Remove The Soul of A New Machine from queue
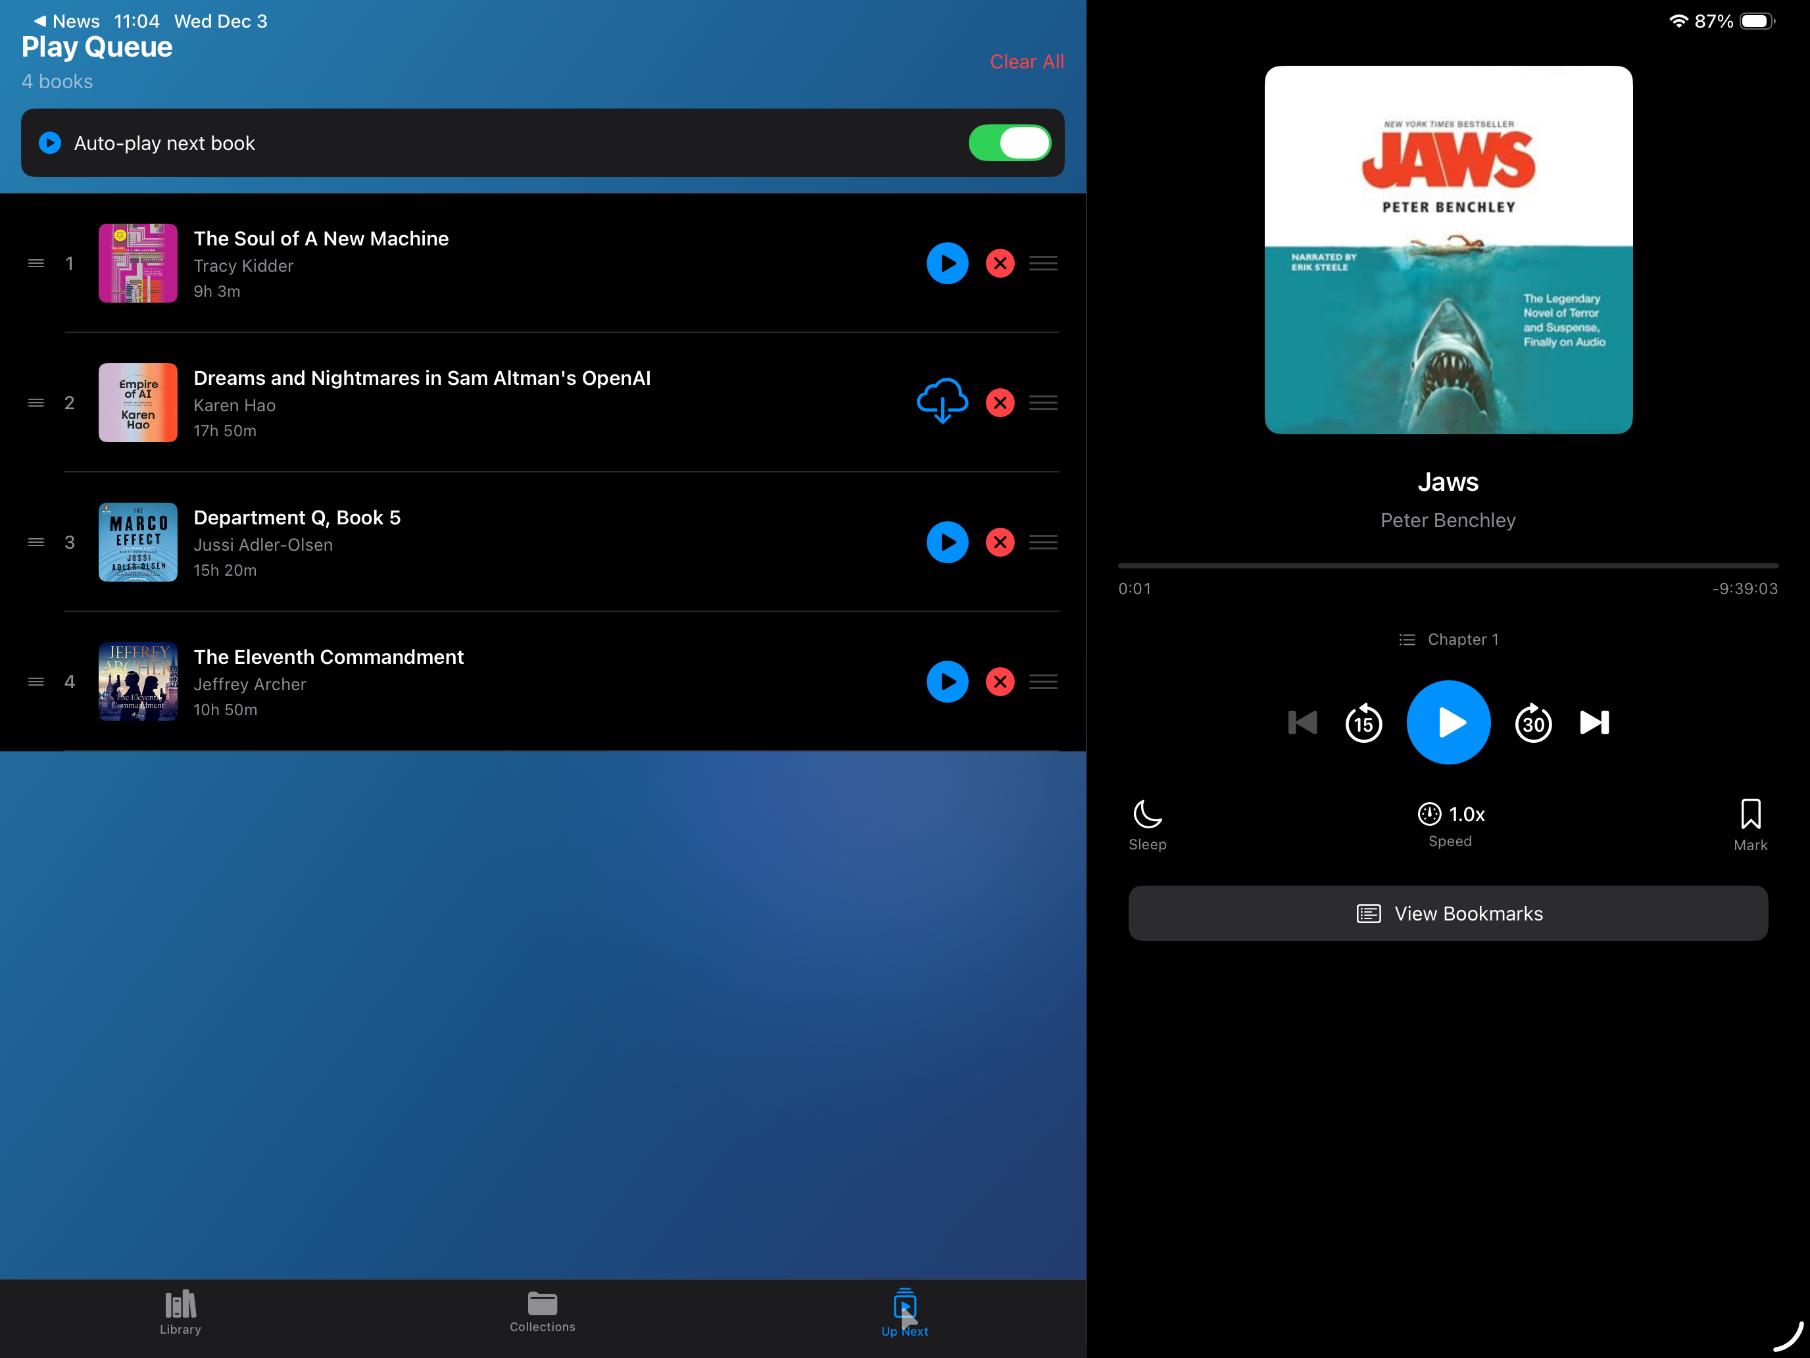The image size is (1810, 1358). 1000,264
